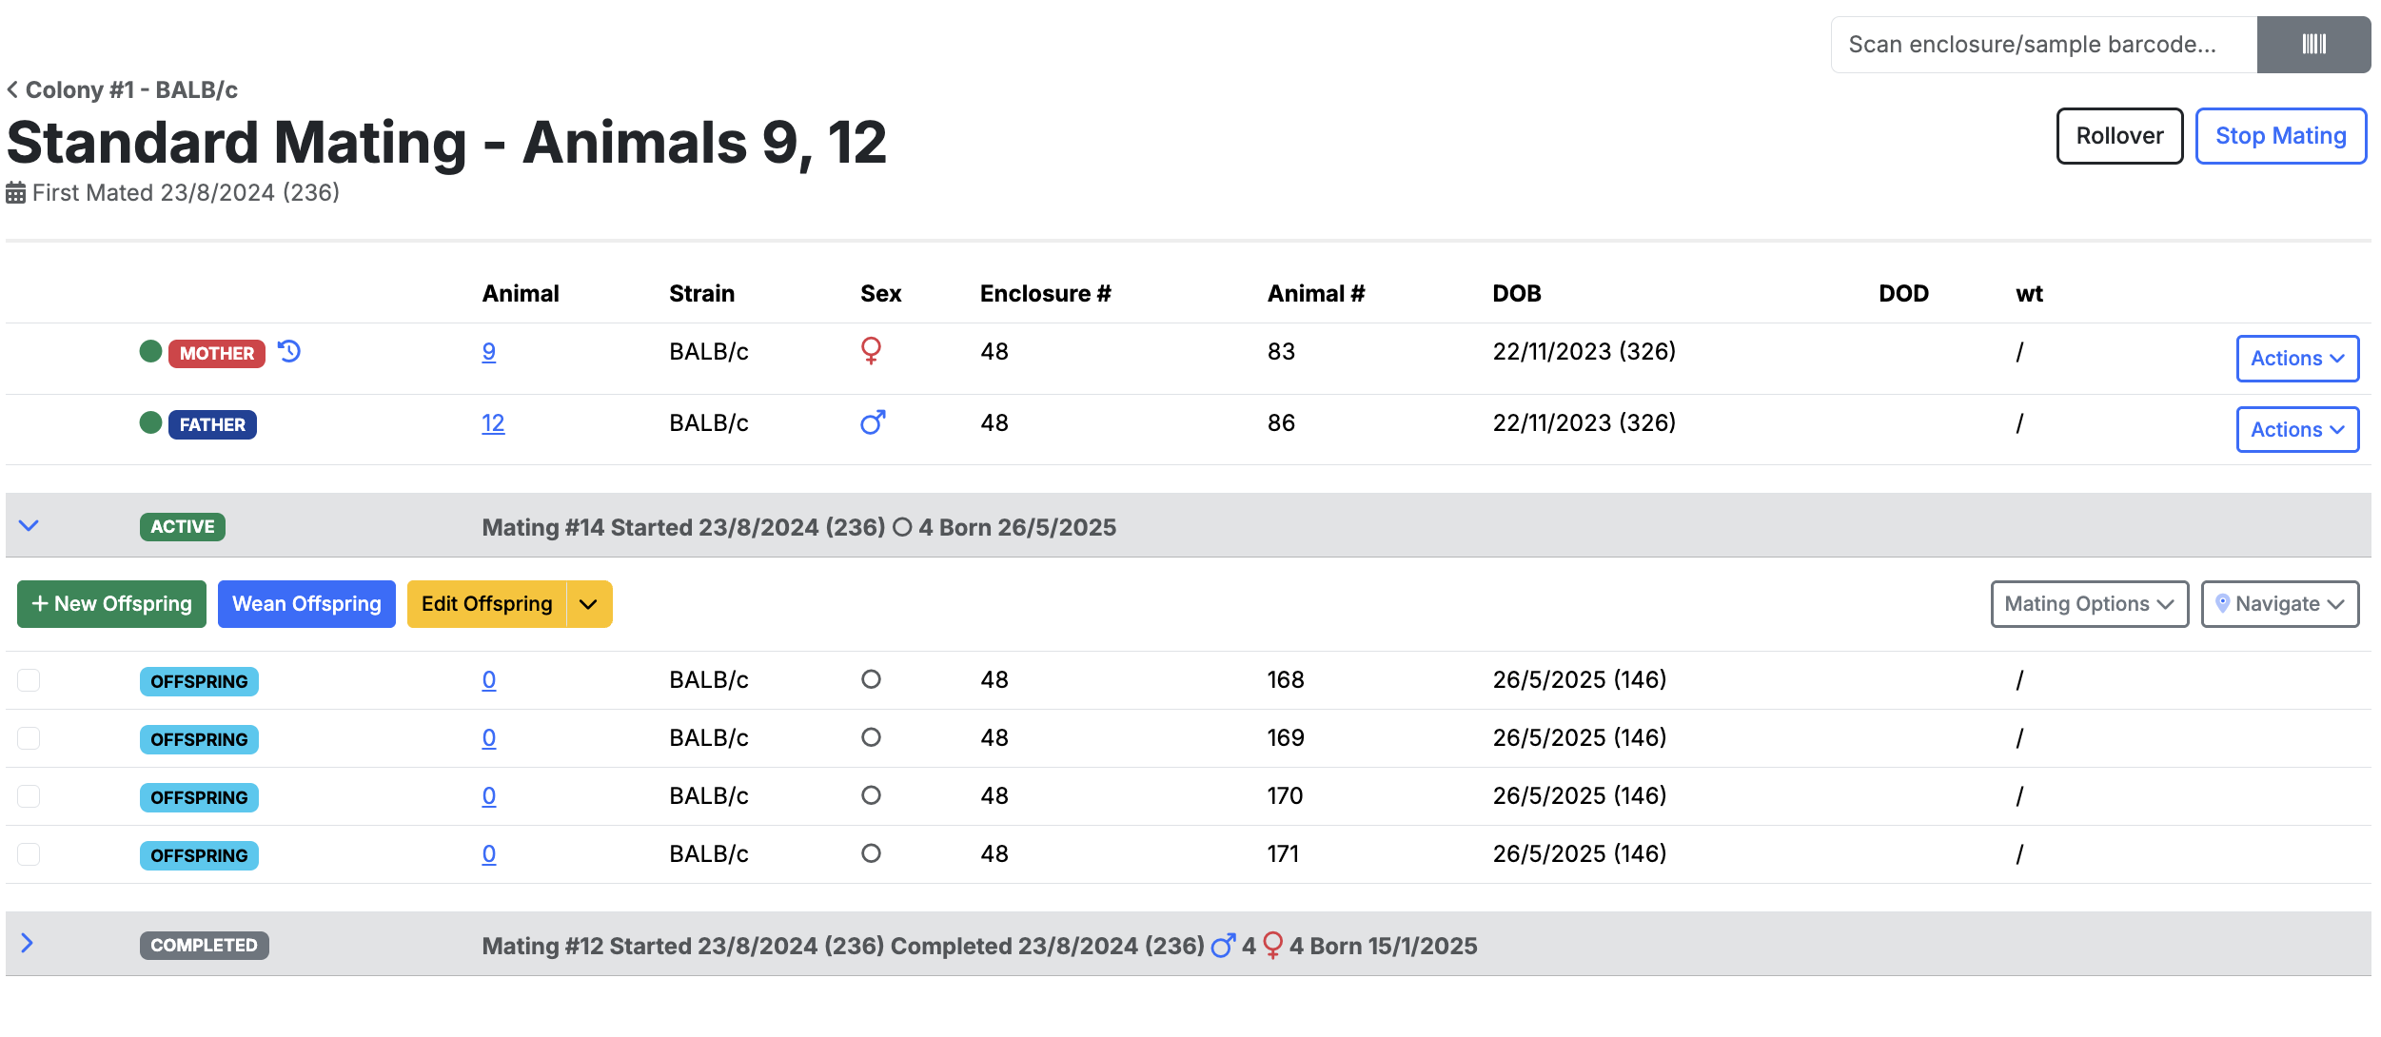Click the unknown-sex circle for animal 168

(x=871, y=679)
